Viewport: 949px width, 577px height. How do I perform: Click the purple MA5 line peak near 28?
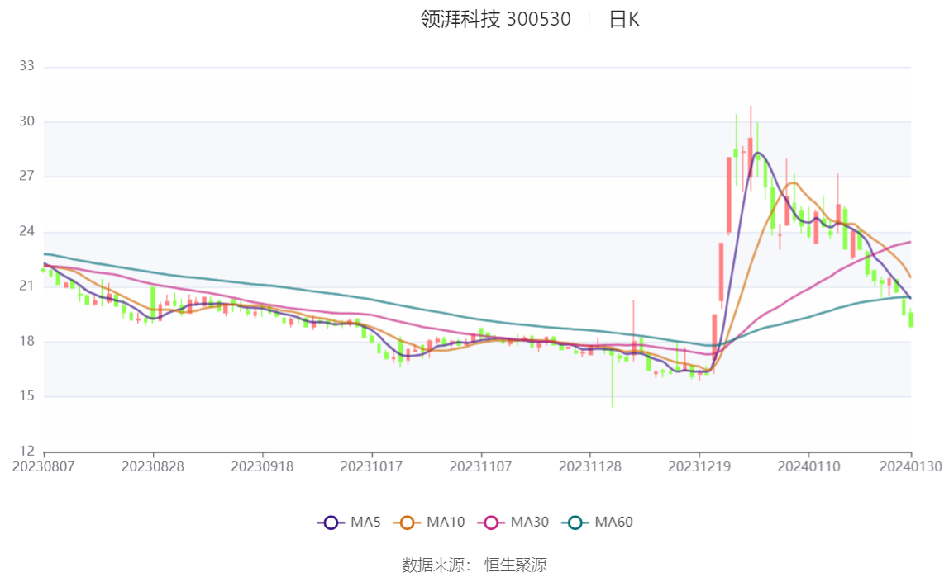point(758,154)
